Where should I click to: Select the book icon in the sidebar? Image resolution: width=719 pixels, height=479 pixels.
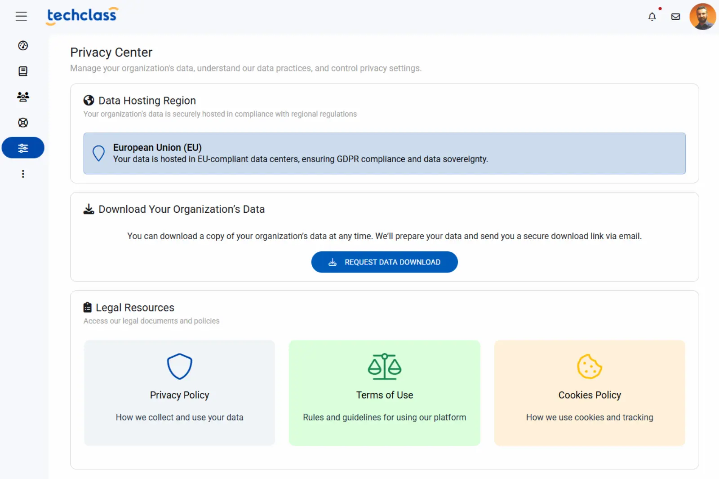tap(22, 71)
